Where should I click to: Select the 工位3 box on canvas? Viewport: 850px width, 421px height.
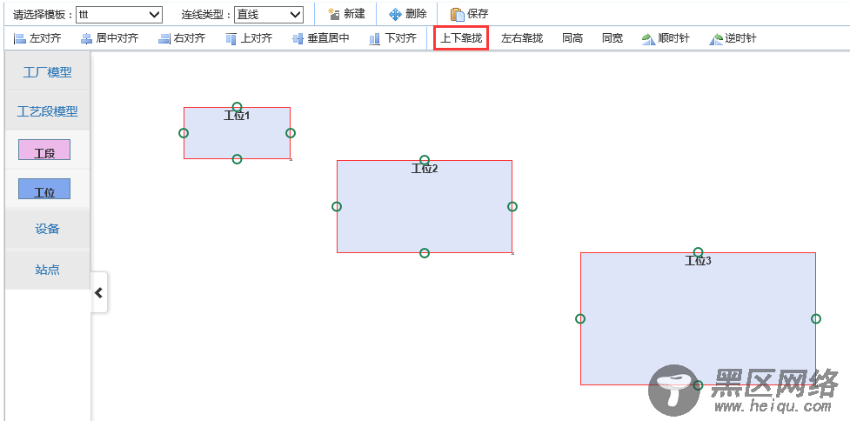click(x=699, y=318)
